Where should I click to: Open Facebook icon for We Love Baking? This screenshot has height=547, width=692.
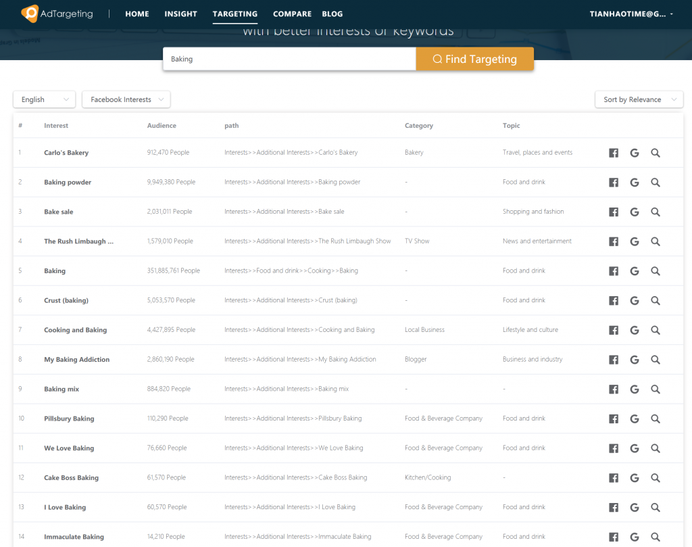(614, 448)
